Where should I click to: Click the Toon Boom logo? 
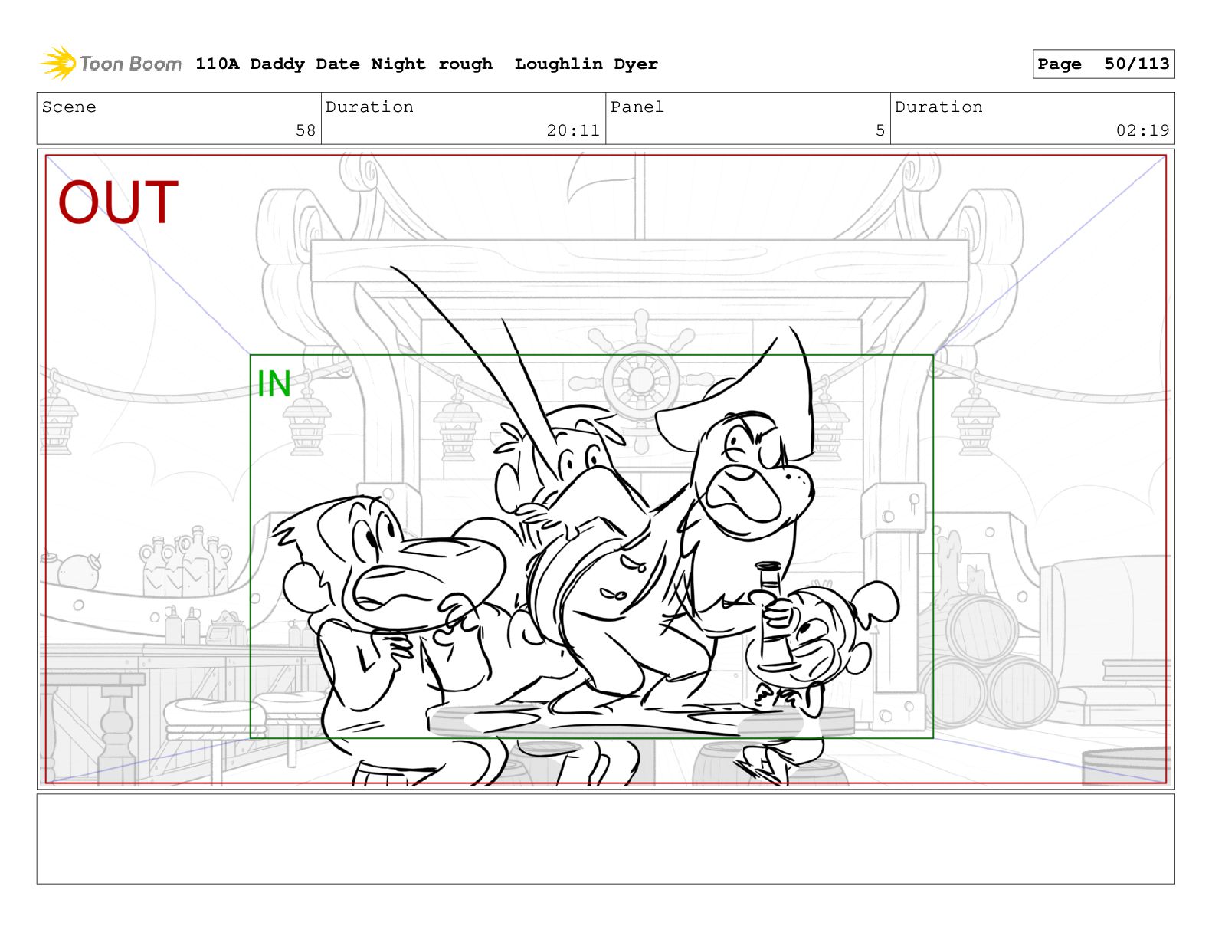coord(111,64)
